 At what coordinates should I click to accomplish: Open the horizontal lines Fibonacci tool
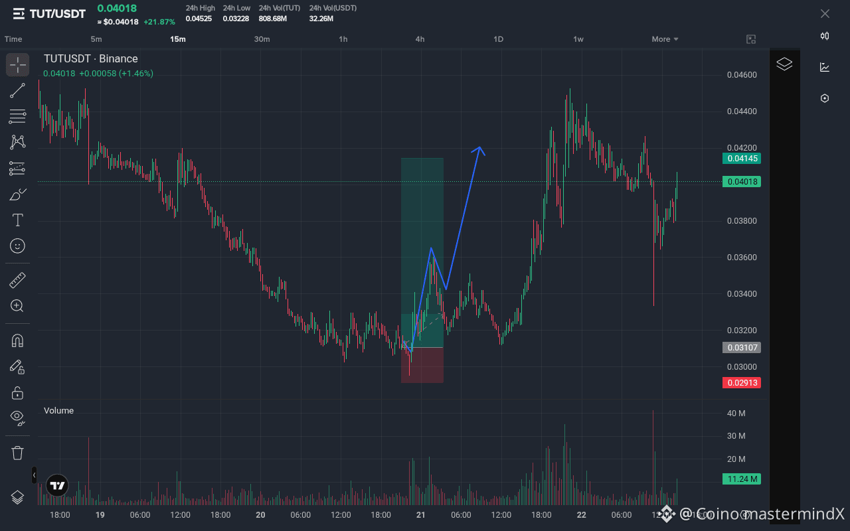coord(18,117)
